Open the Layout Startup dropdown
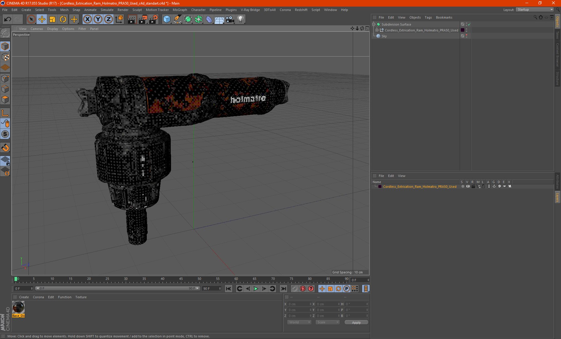Screen dimensions: 561x339 click(535, 10)
